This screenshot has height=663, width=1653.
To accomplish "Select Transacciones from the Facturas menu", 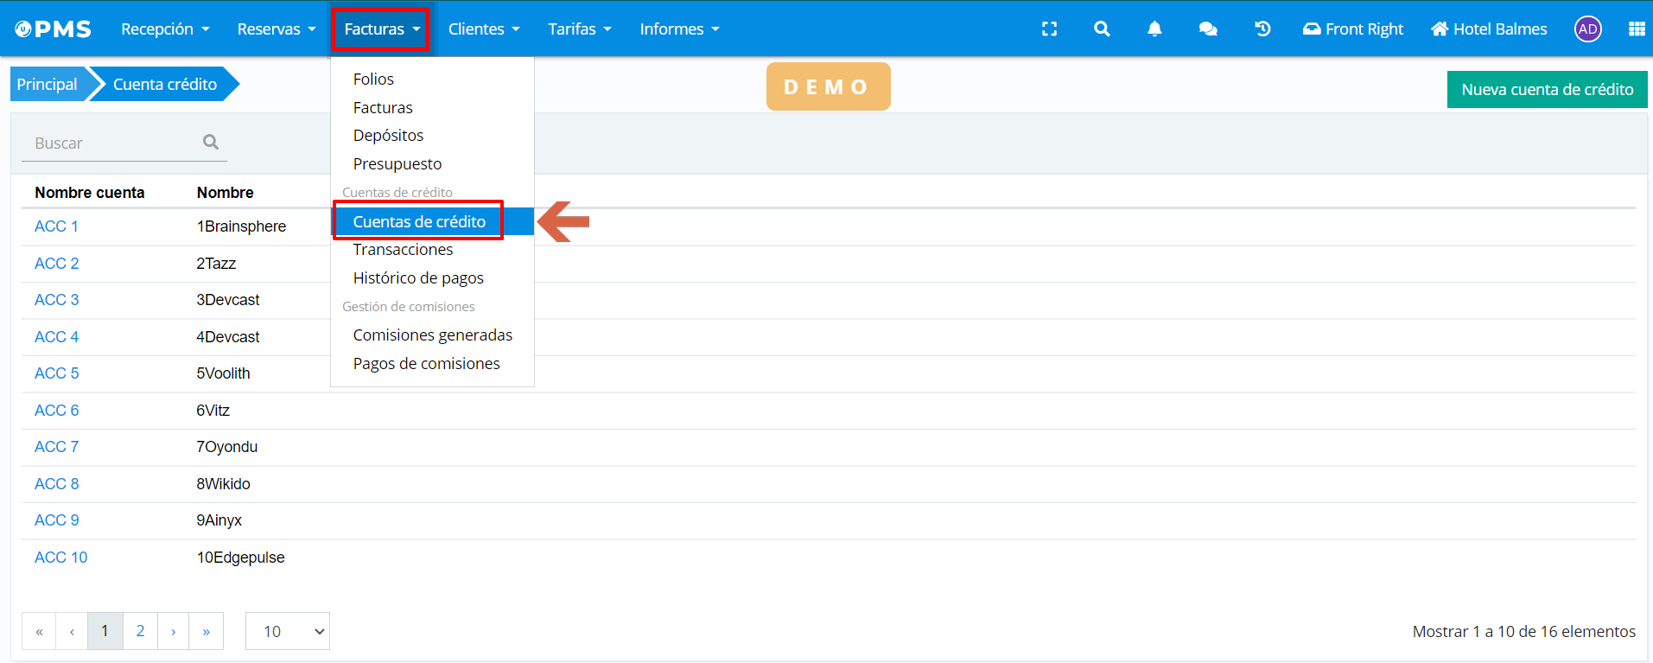I will 403,250.
